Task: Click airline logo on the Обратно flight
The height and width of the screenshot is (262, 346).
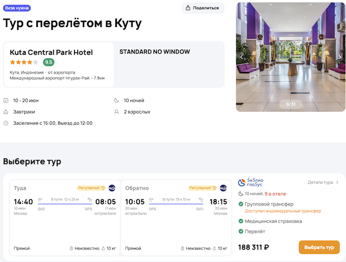Action: (223, 188)
